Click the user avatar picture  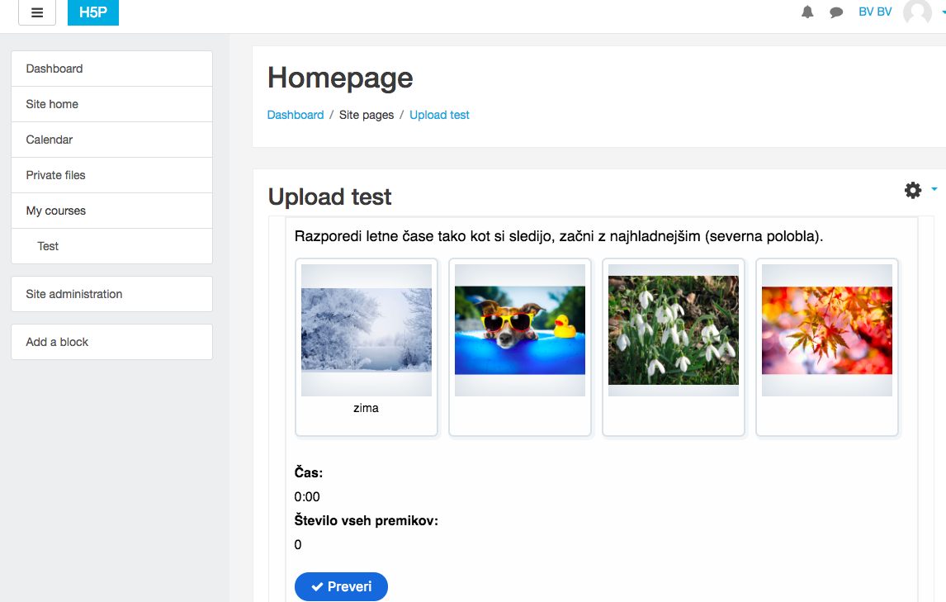coord(917,12)
